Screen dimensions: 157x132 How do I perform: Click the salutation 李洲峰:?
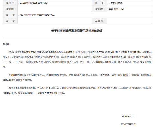[x=6, y=44]
